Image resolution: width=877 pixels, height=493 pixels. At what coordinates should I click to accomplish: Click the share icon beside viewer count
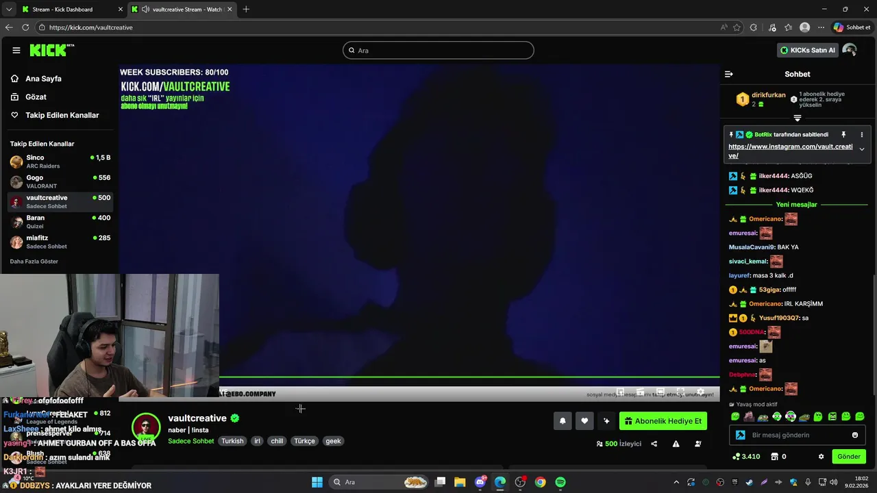click(x=654, y=444)
